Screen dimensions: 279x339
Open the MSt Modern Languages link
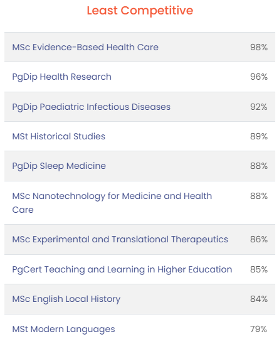(63, 330)
